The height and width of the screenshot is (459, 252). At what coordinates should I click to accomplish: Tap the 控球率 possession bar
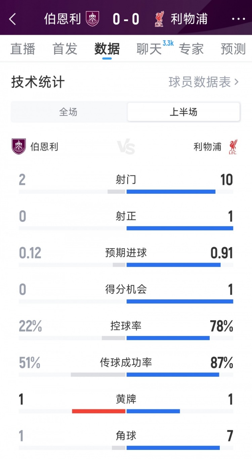click(126, 338)
